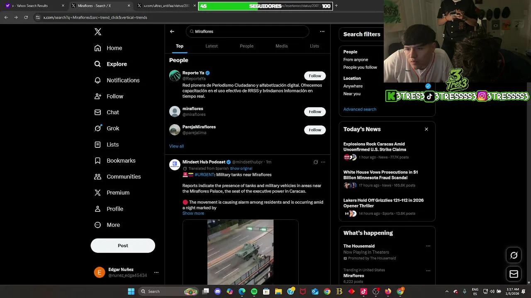Viewport: 531px width, 298px height.
Task: Show hidden system tray icons chevron
Action: [x=447, y=291]
